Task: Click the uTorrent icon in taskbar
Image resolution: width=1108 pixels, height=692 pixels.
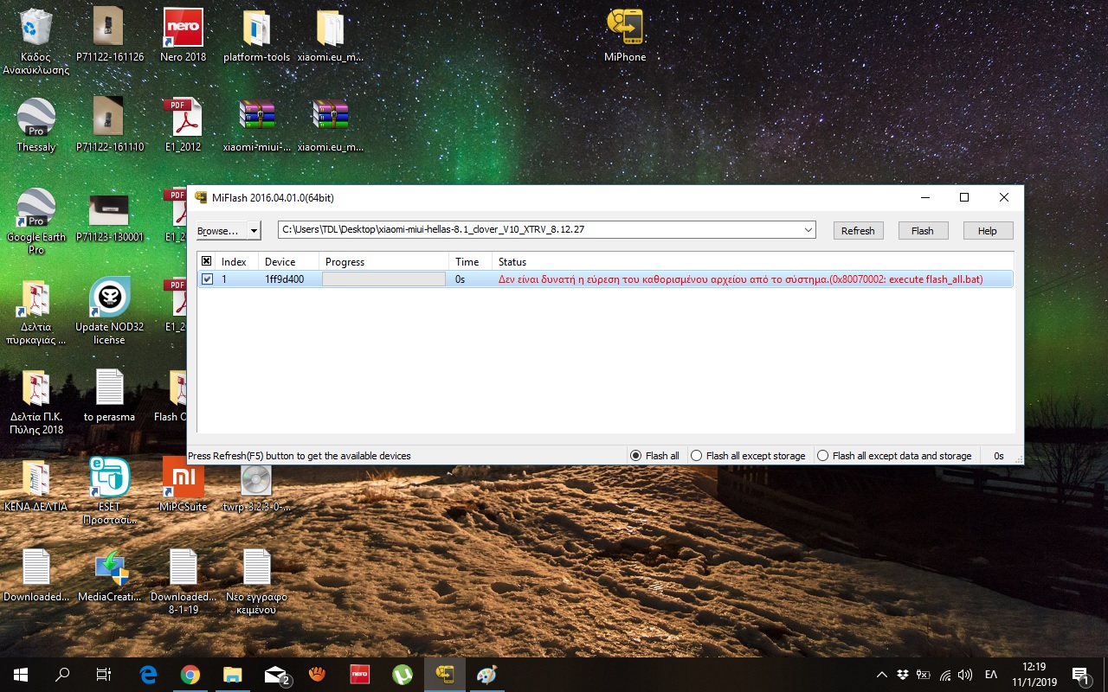Action: pos(403,674)
